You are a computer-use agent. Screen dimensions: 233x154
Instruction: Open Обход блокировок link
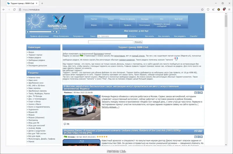pos(61,36)
